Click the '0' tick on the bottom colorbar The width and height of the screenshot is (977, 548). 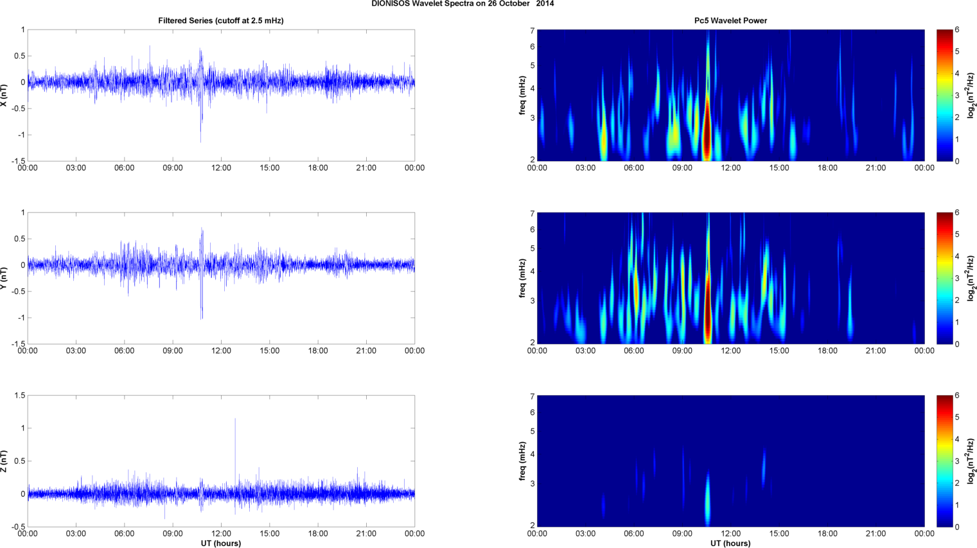(957, 527)
